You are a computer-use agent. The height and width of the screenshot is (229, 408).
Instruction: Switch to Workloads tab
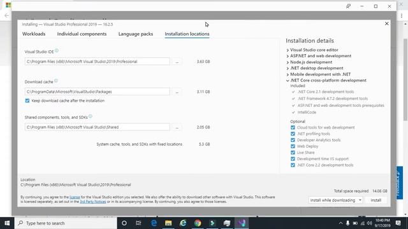point(34,34)
